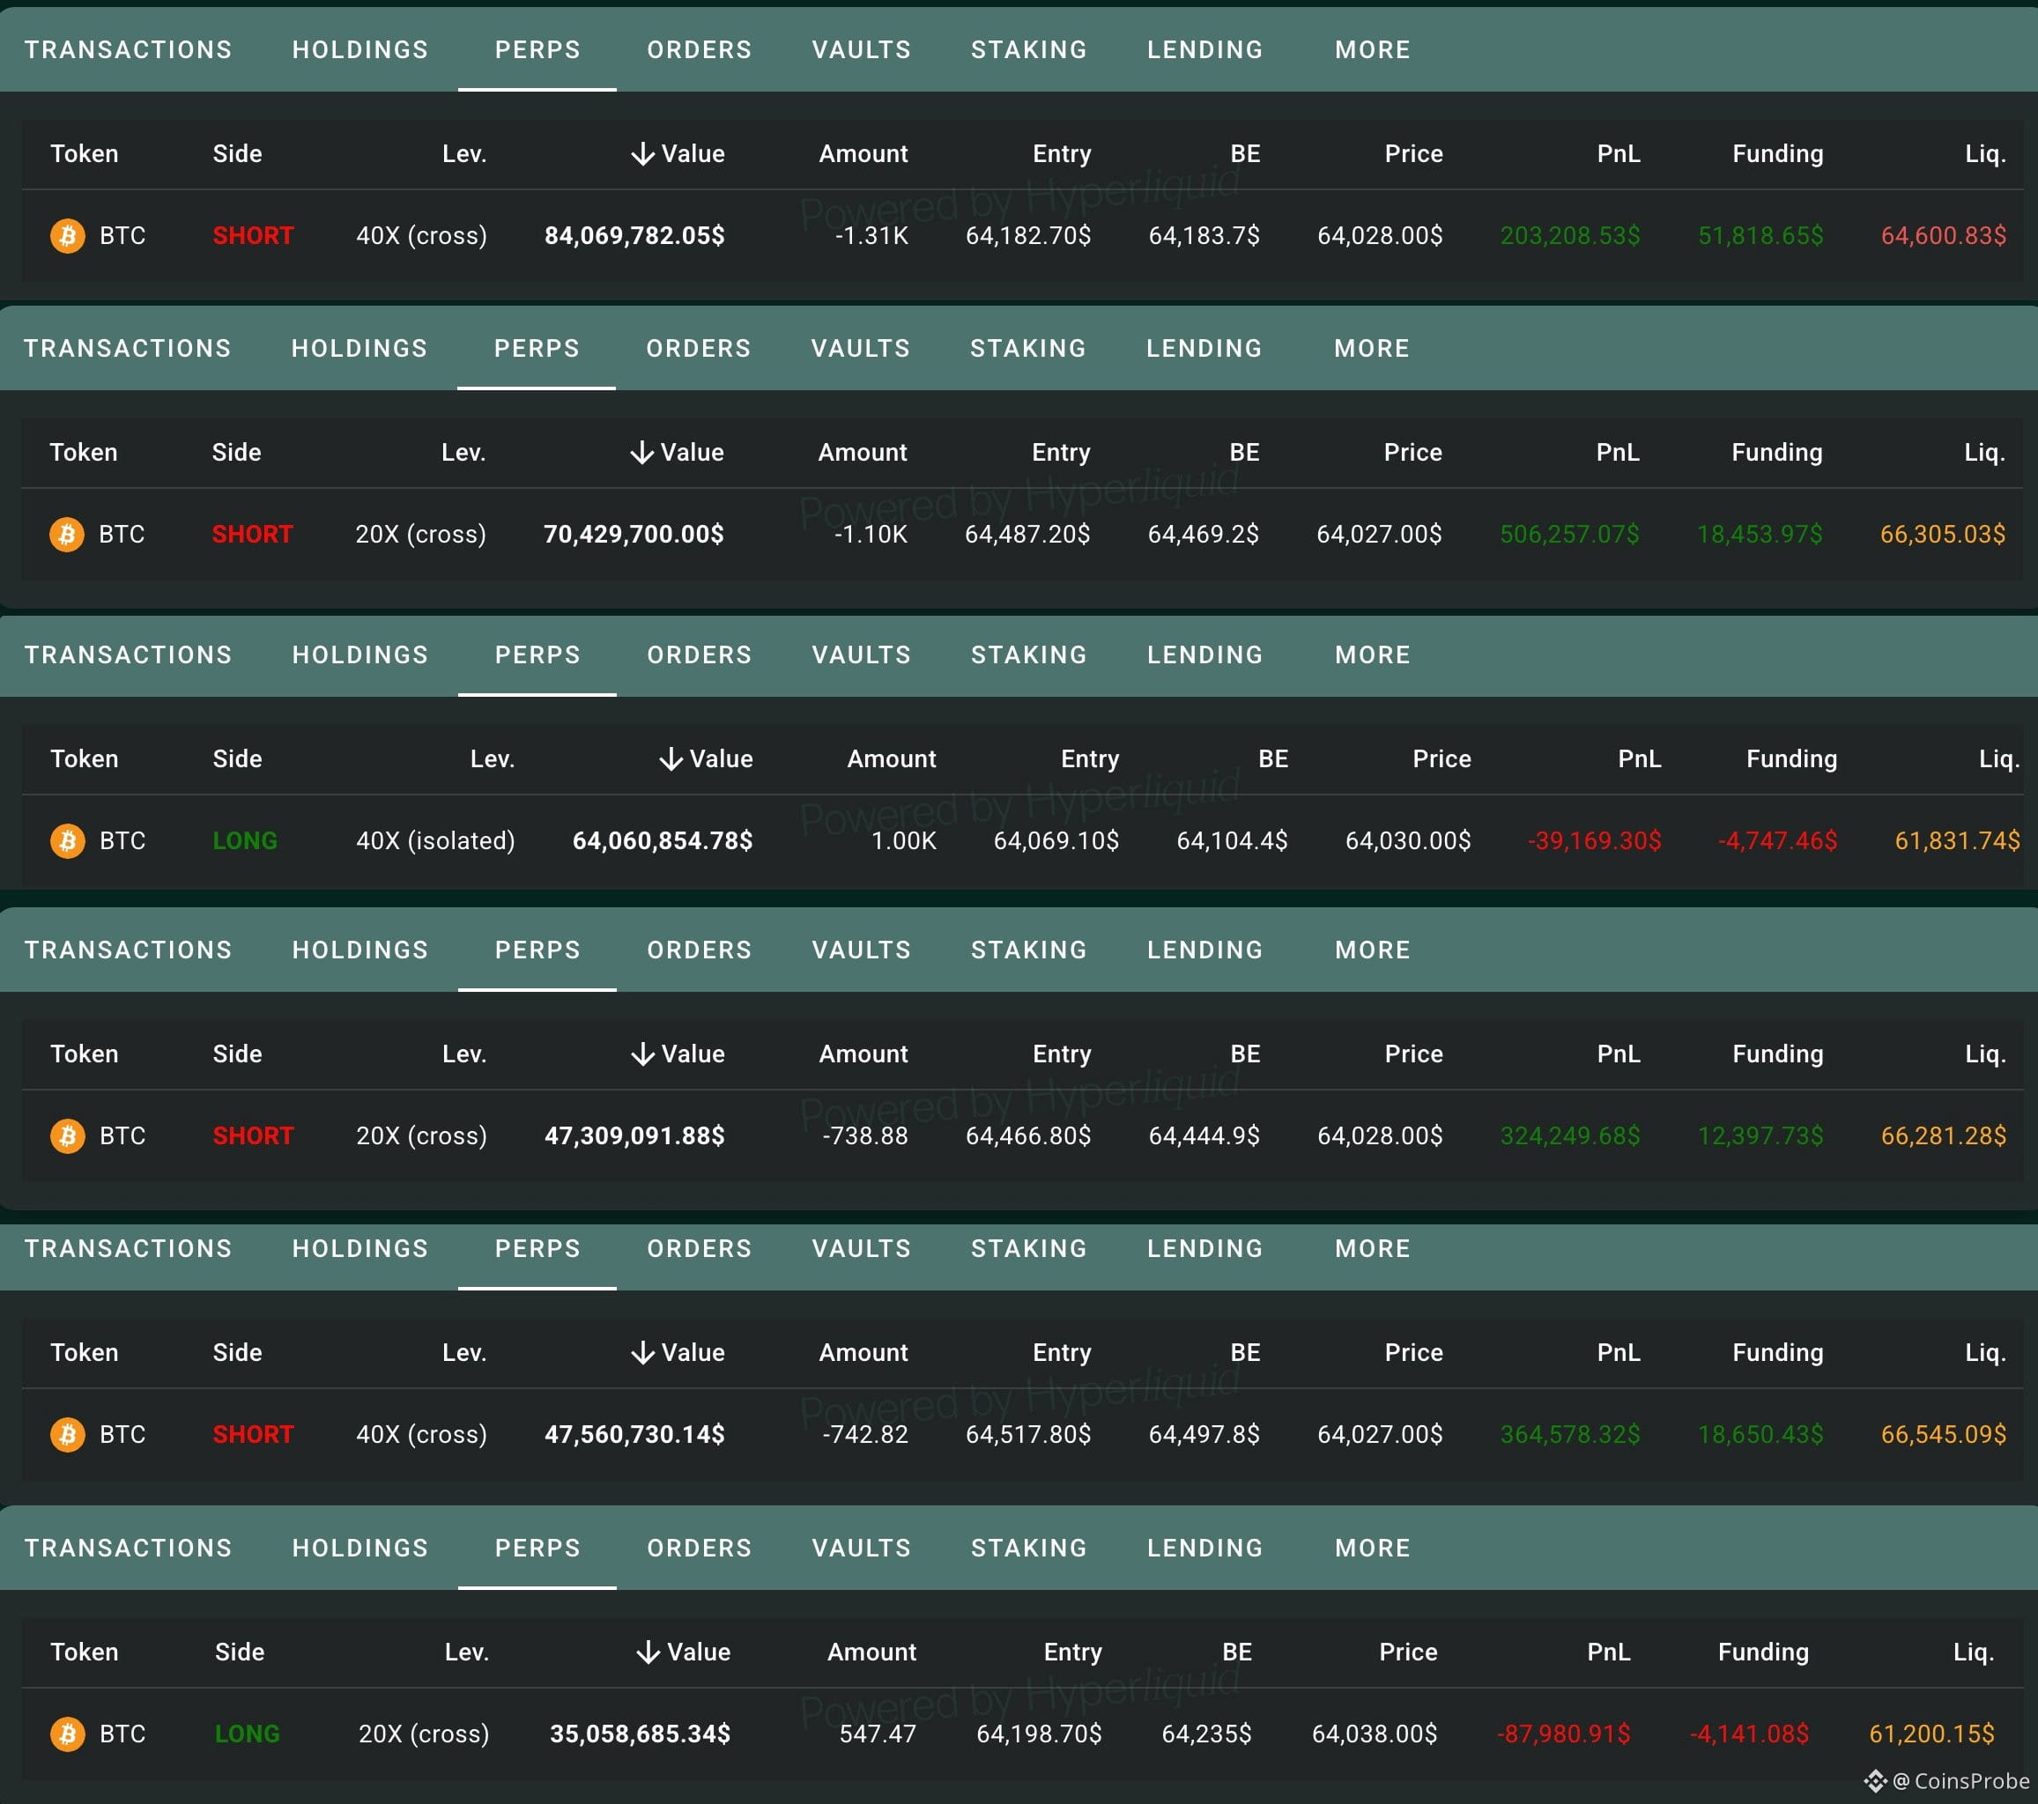This screenshot has width=2038, height=1804.
Task: Click the Bitcoin icon in the 47,309,091.88$ row
Action: point(68,1136)
